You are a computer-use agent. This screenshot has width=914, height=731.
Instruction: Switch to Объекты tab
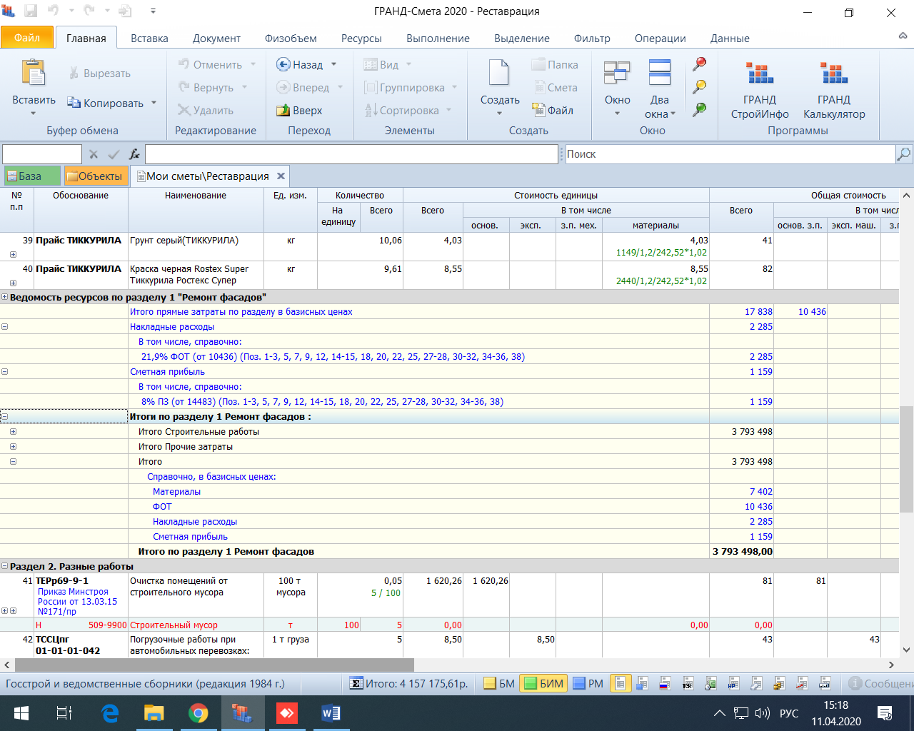[94, 176]
